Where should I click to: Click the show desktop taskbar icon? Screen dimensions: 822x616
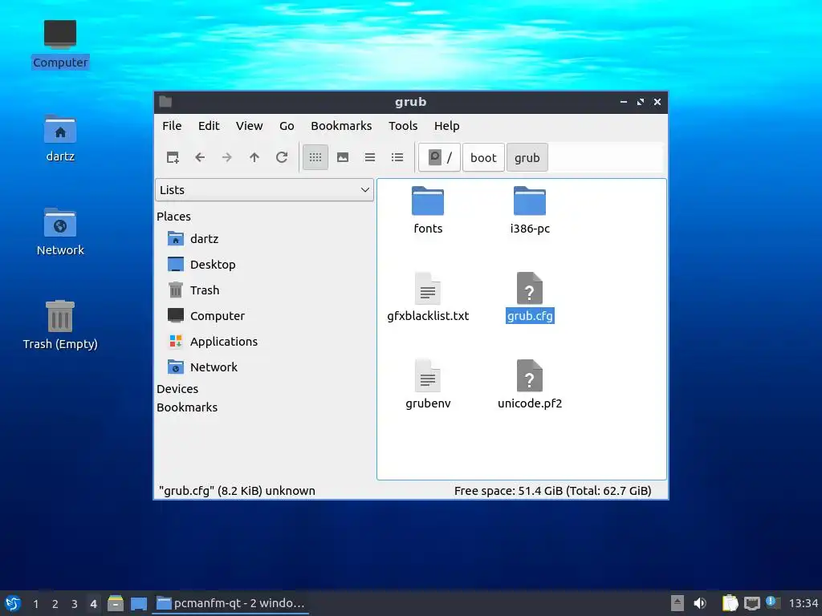tap(139, 603)
